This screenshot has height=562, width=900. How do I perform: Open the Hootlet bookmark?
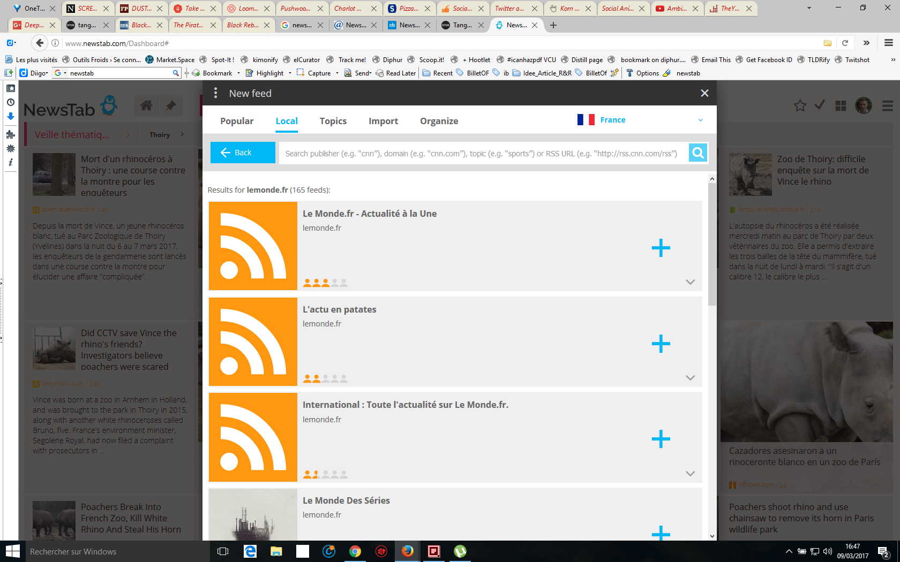470,59
